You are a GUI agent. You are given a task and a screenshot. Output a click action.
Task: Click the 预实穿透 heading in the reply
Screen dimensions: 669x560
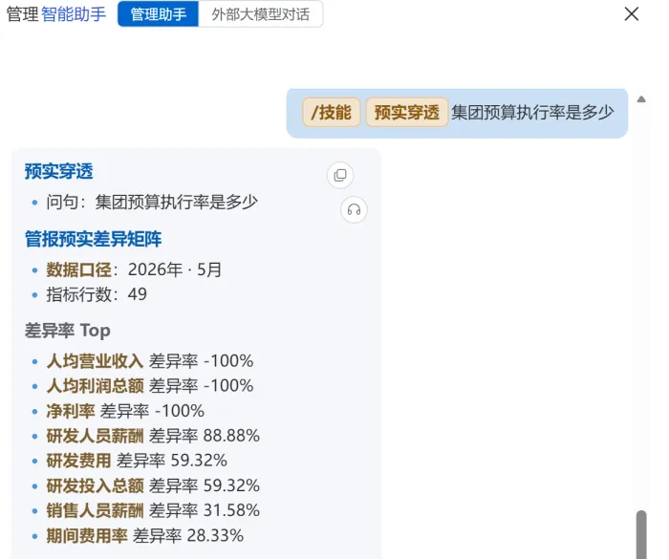pos(58,171)
